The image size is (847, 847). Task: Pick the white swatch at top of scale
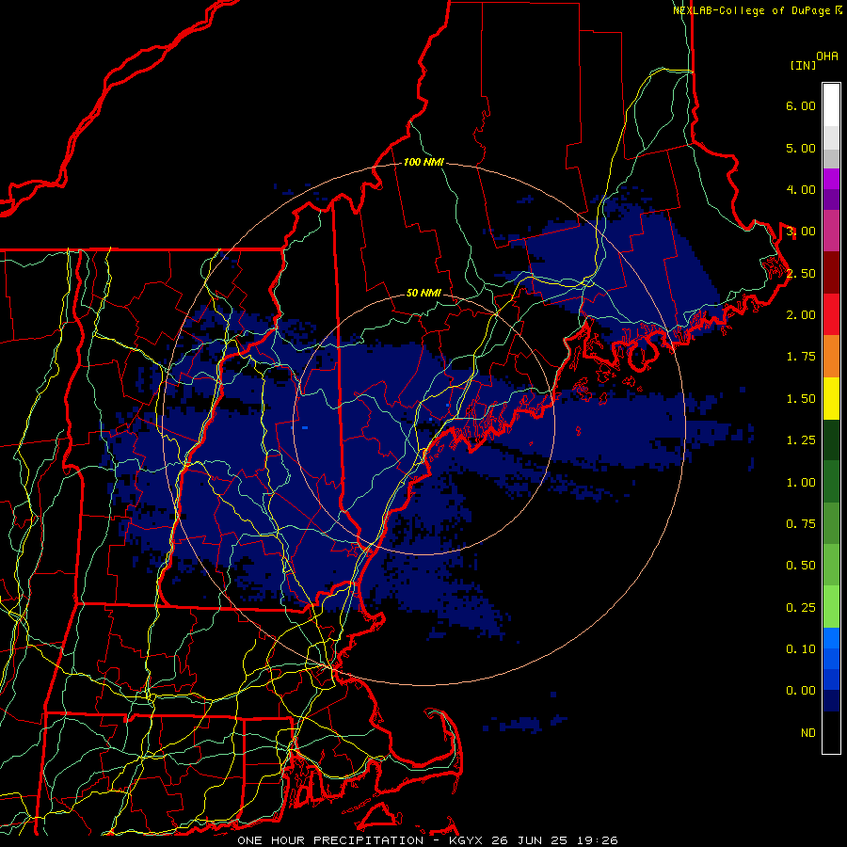pyautogui.click(x=831, y=104)
